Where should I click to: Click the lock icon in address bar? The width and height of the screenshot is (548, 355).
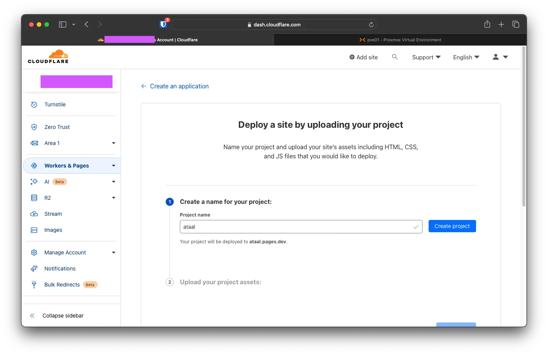click(x=250, y=24)
